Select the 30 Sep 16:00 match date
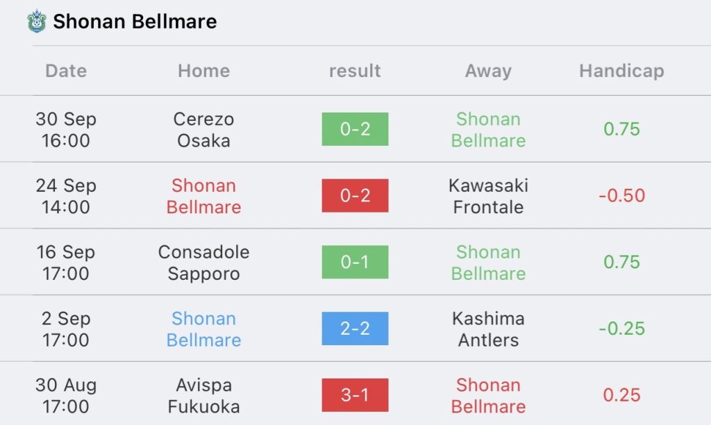The height and width of the screenshot is (425, 711). [66, 130]
